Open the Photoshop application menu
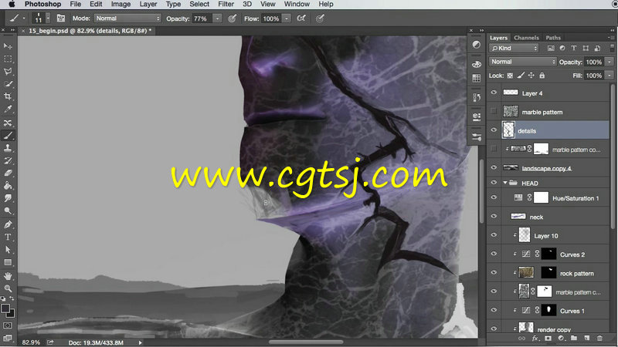Viewport: 618px width, 347px height. click(42, 4)
